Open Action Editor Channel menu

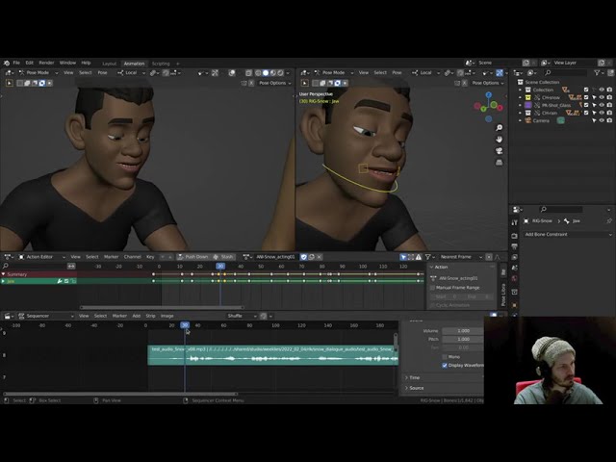pyautogui.click(x=132, y=257)
